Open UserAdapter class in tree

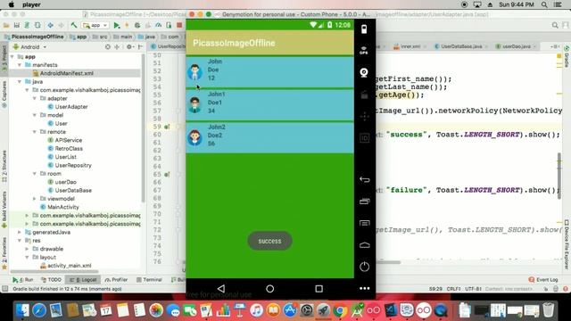pyautogui.click(x=71, y=107)
